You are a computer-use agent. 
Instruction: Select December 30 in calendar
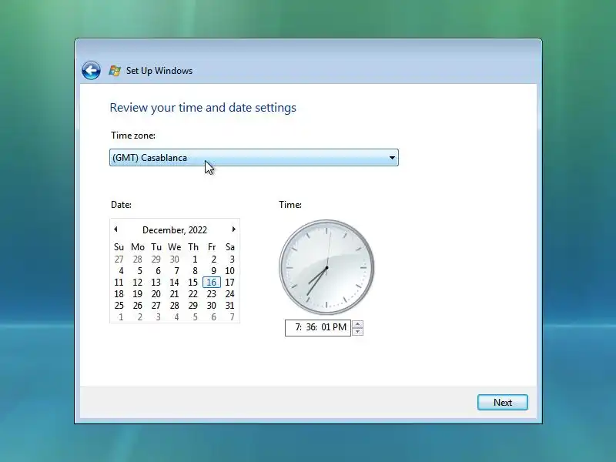[211, 305]
